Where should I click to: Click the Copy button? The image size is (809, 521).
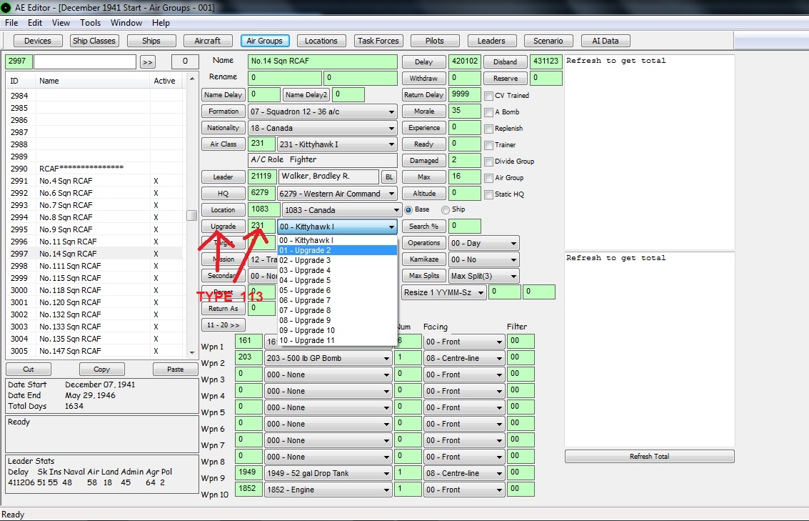tap(101, 369)
